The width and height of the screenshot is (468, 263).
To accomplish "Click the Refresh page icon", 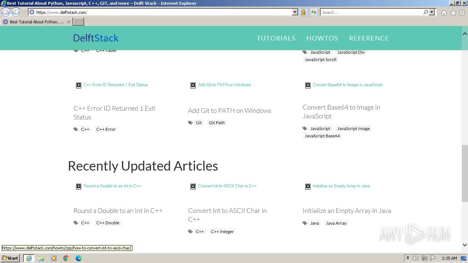I will (313, 12).
